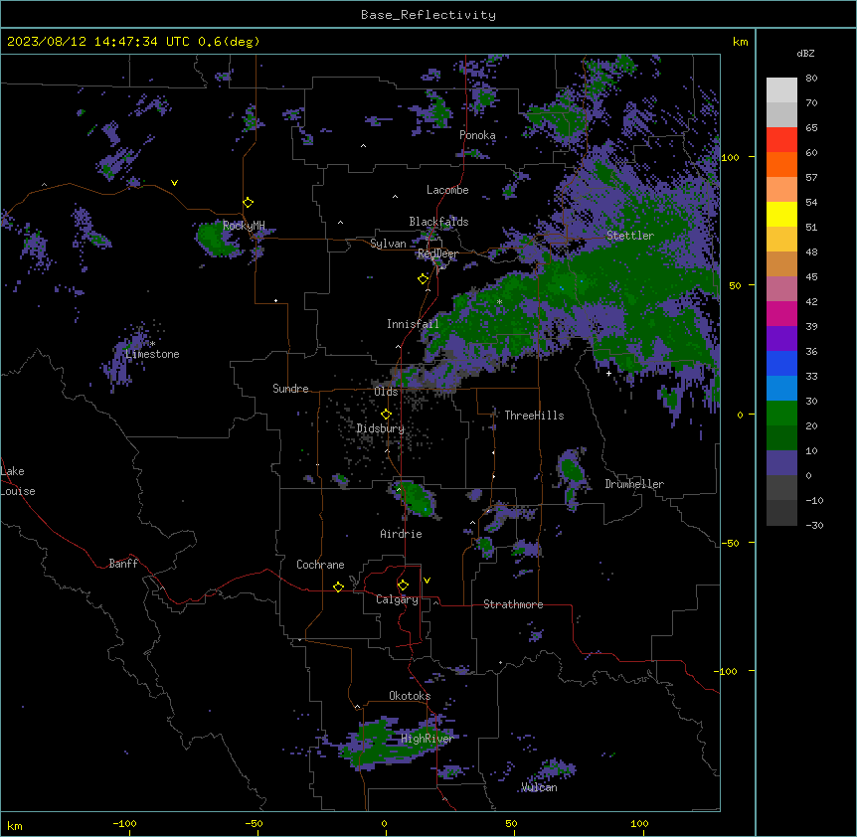Select the Okotoks label
Image resolution: width=857 pixels, height=837 pixels.
pyautogui.click(x=410, y=696)
